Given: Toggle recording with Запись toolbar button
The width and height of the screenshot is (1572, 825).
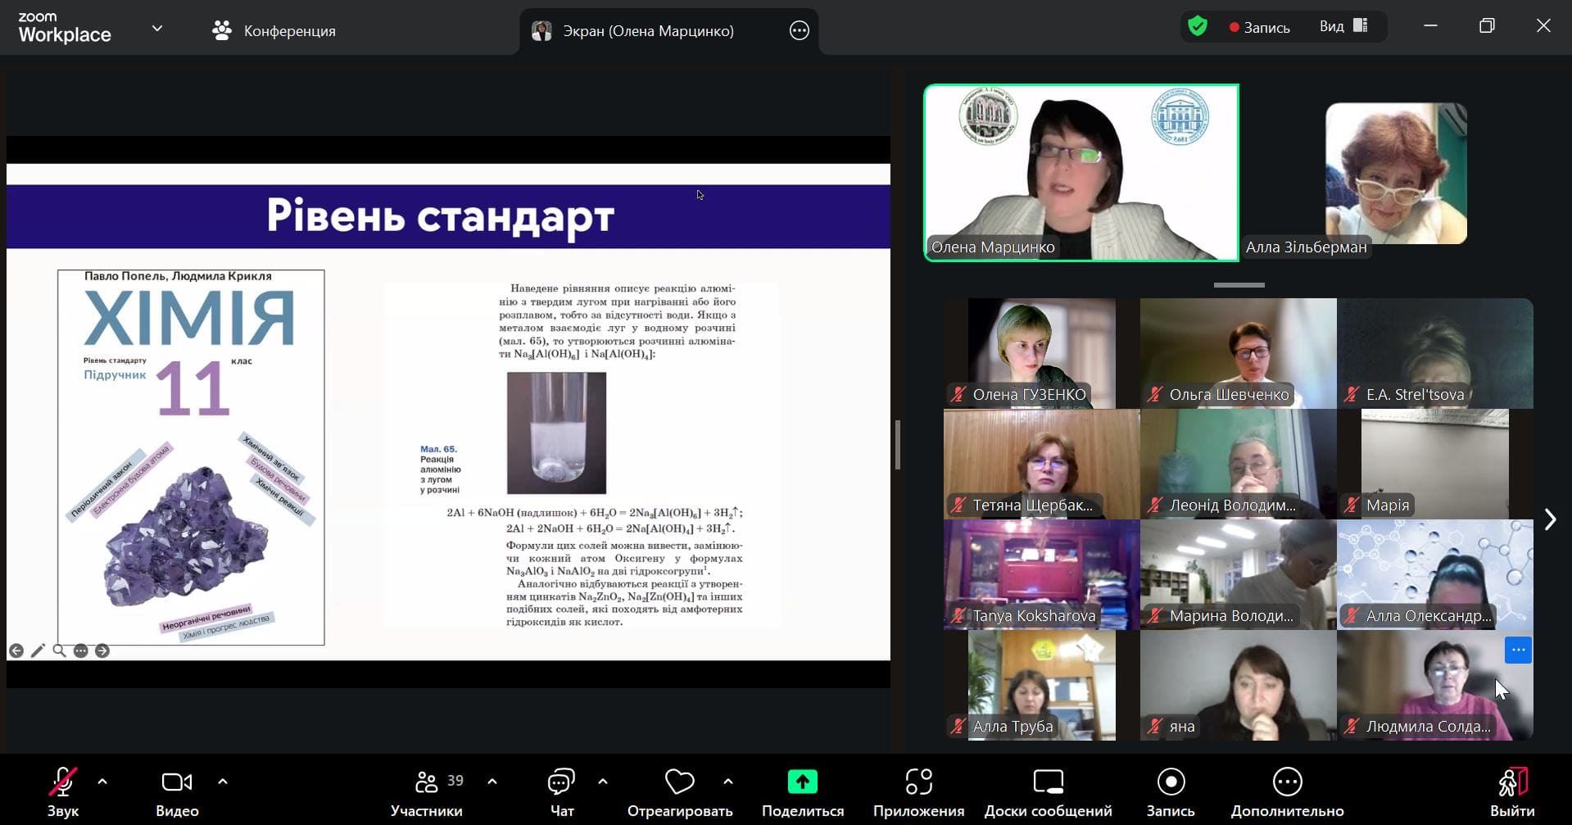Looking at the screenshot, I should [1171, 783].
